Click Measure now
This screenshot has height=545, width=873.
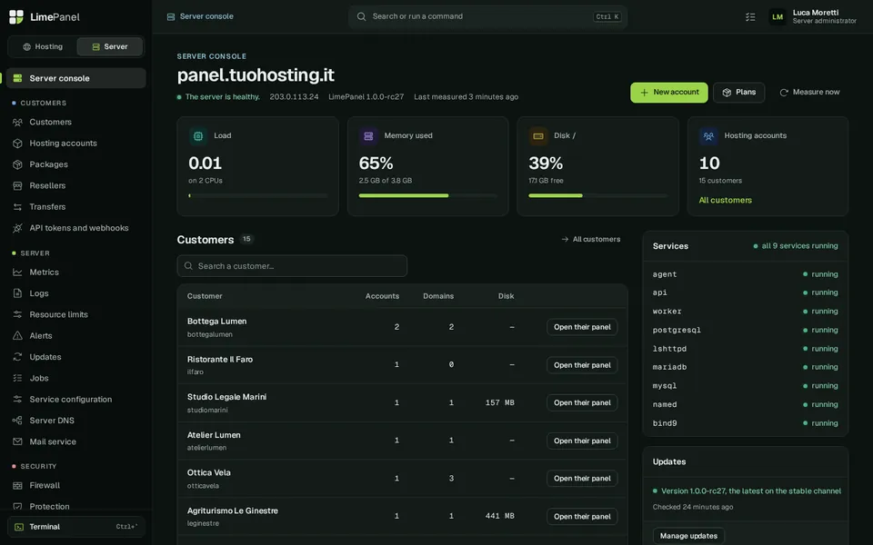click(x=809, y=93)
